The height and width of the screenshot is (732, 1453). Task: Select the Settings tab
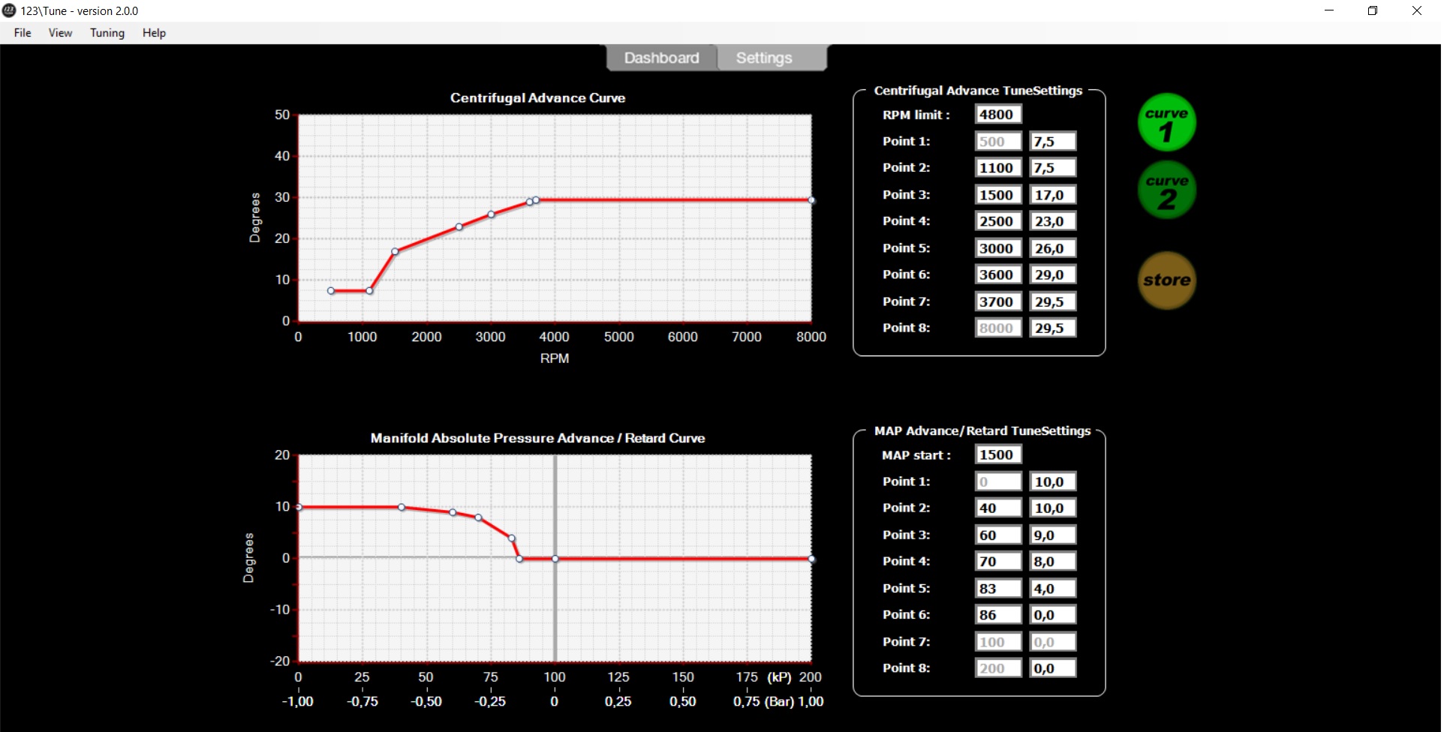click(764, 58)
